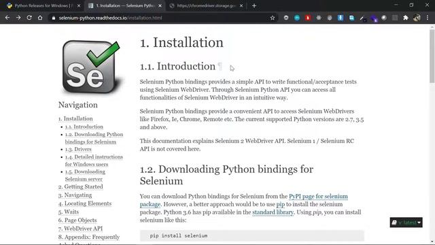Click the '1. Installation' main heading
The height and width of the screenshot is (245, 435).
[181, 42]
